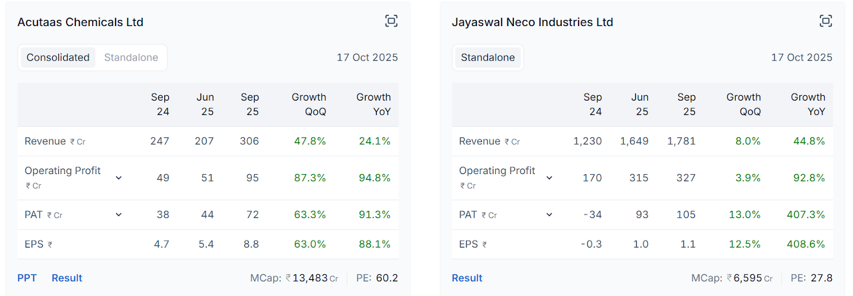Select the Standalone tab for Jayaswal Neco

click(488, 57)
